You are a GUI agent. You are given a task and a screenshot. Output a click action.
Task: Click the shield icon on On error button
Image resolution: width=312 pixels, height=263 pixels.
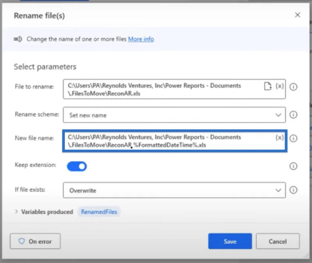21,241
